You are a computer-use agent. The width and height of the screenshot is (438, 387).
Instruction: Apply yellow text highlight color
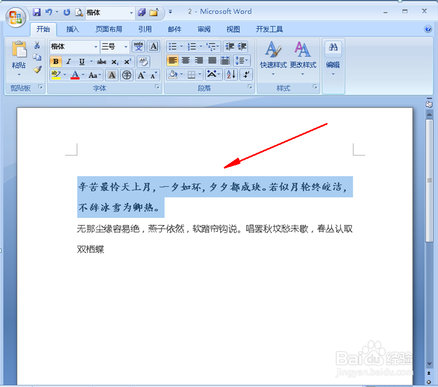coord(56,75)
